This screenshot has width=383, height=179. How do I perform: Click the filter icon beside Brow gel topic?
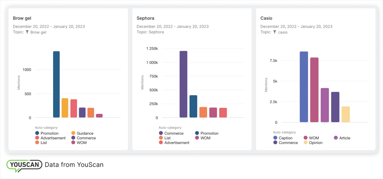[27, 32]
